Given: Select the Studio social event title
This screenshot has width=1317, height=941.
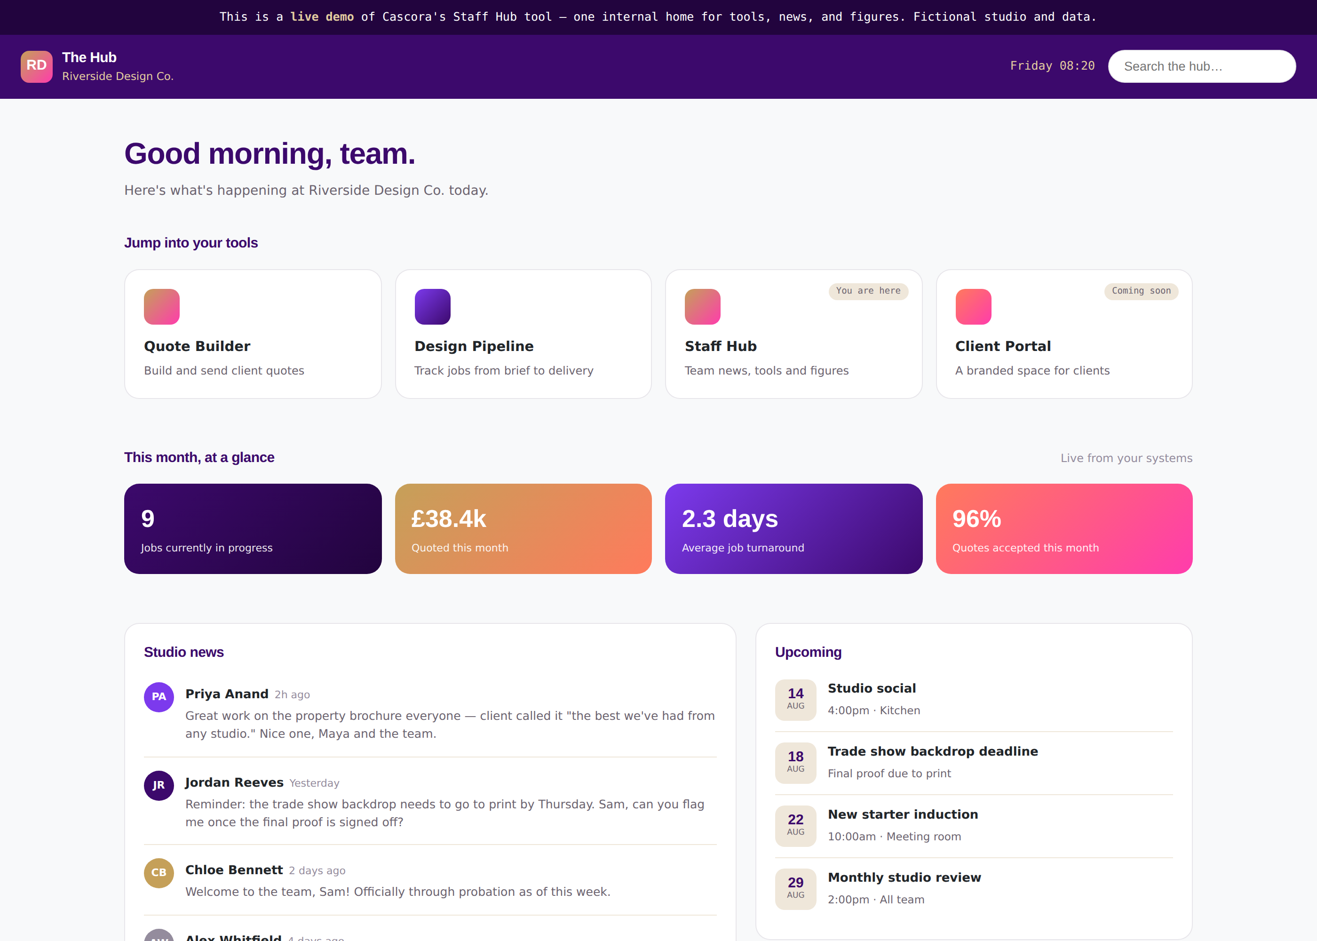Looking at the screenshot, I should (872, 688).
